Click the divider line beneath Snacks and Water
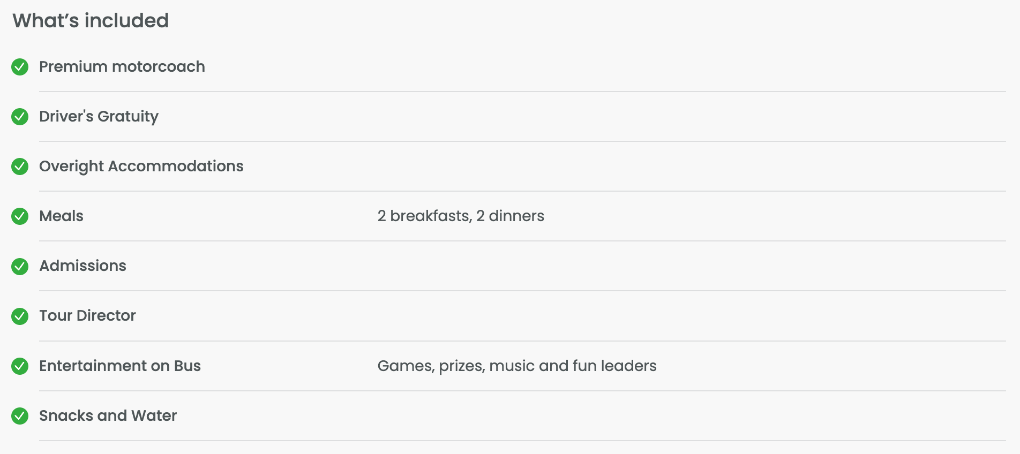 (x=522, y=441)
